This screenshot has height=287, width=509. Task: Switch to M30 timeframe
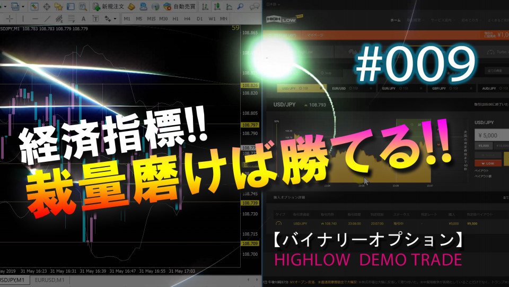(x=163, y=19)
